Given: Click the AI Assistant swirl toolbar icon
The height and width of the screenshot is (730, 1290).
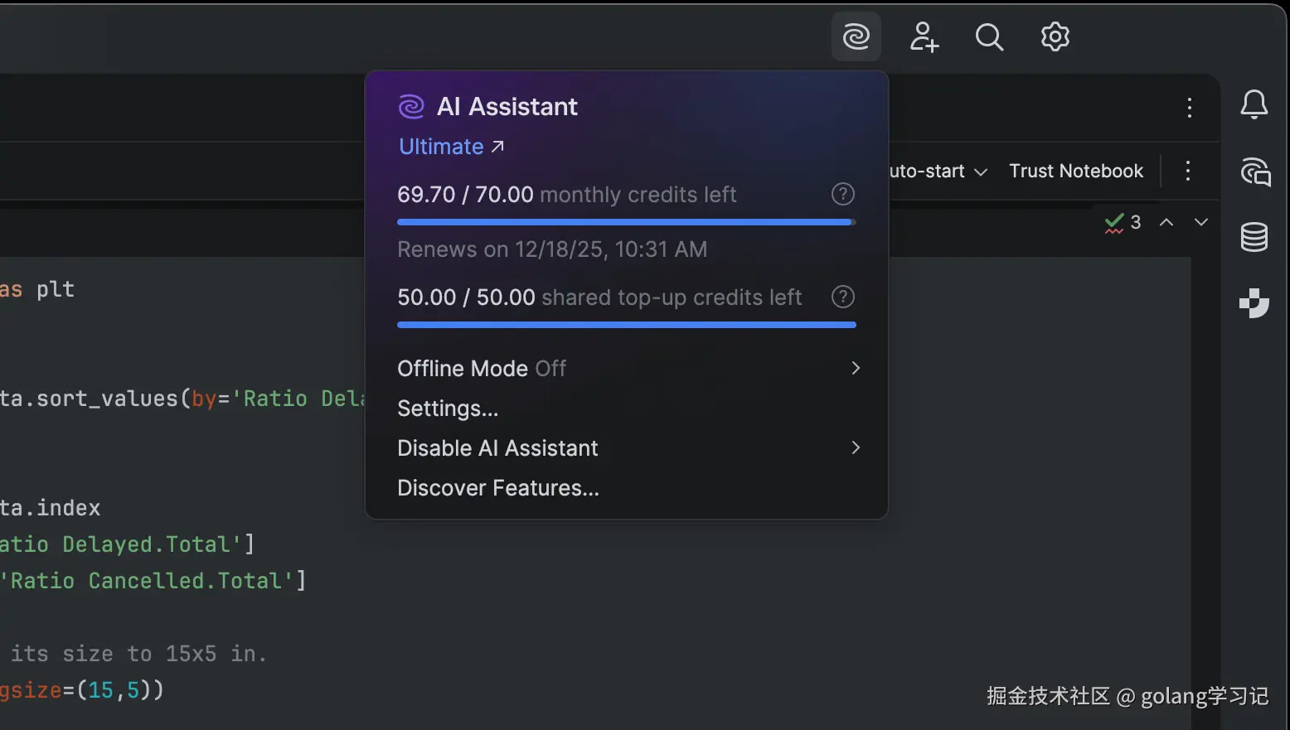Looking at the screenshot, I should click(x=856, y=36).
